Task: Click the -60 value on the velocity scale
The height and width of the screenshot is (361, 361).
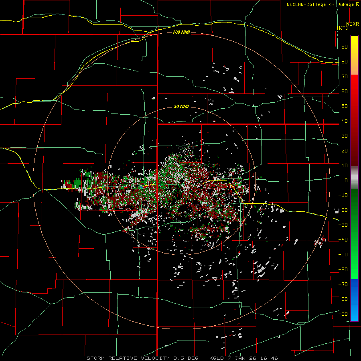Action: [343, 270]
